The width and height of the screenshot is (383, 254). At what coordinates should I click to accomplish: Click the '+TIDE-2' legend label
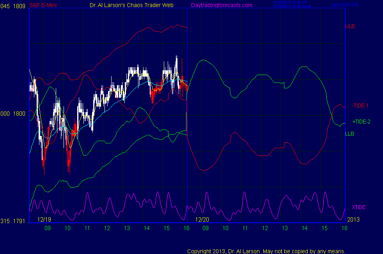[361, 122]
